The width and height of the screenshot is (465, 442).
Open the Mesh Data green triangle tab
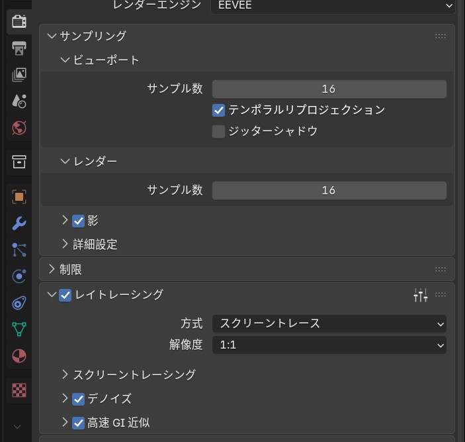(x=19, y=329)
